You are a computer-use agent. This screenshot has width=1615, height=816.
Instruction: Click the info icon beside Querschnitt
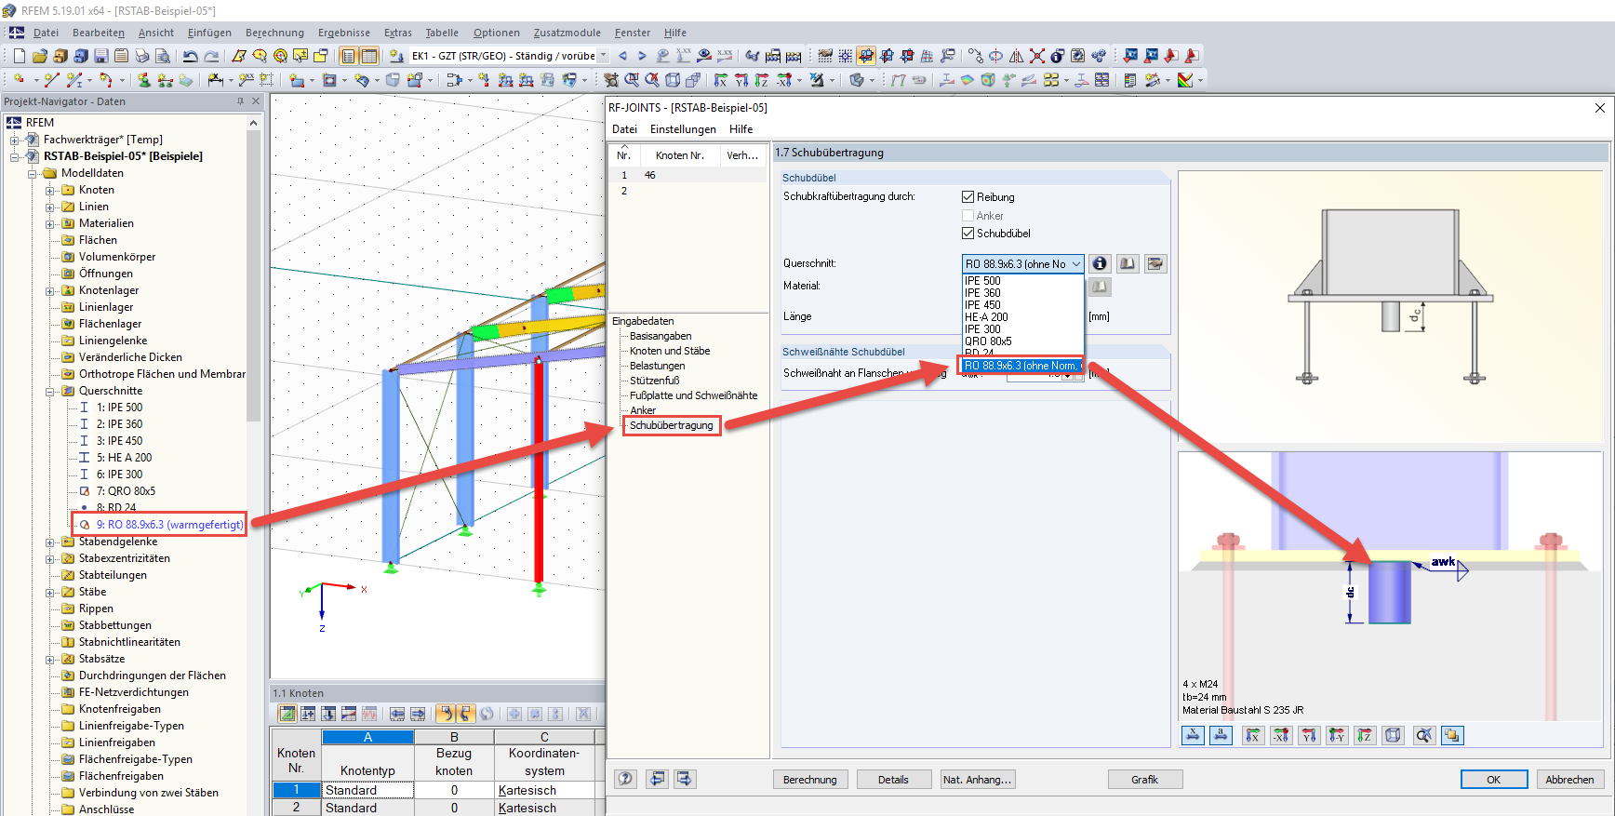pyautogui.click(x=1100, y=263)
